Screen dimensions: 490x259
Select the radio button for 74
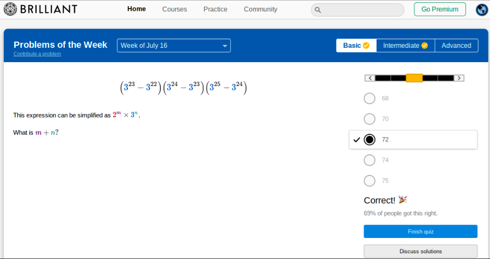click(x=369, y=160)
